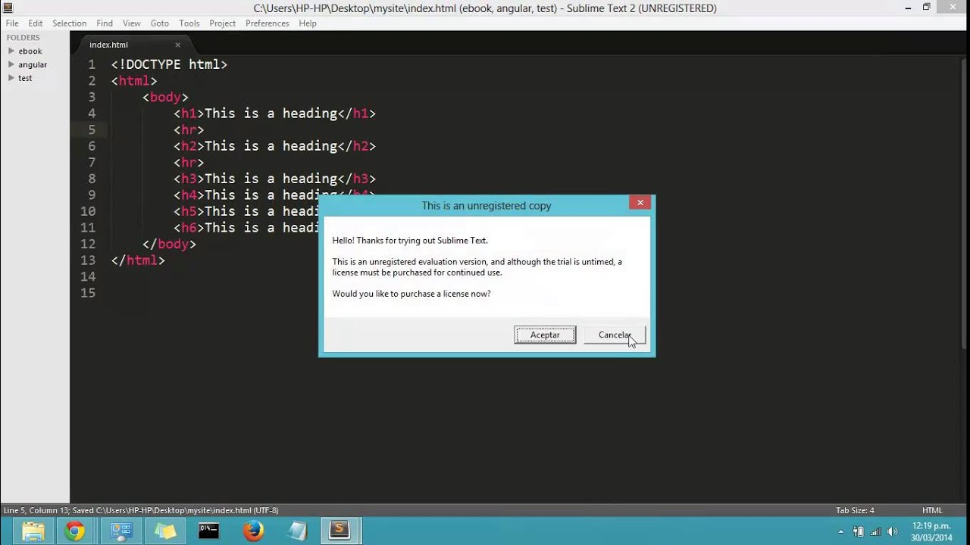This screenshot has width=970, height=545.
Task: Click the <!DOCTYPE html> code line
Action: (169, 64)
